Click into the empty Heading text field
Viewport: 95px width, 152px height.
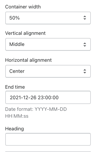[x=48, y=139]
